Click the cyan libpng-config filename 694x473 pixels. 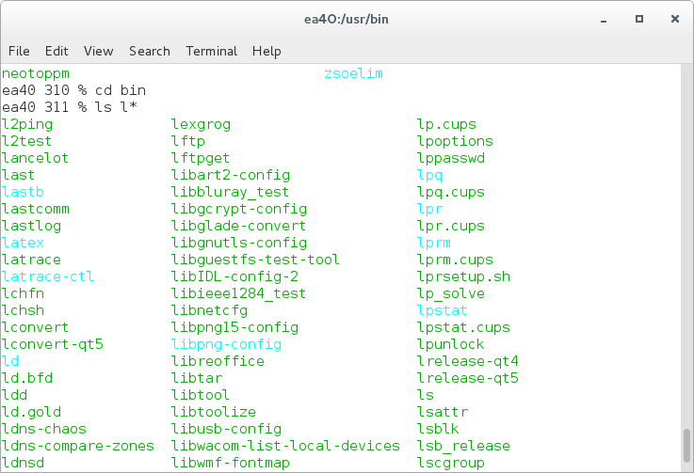226,344
